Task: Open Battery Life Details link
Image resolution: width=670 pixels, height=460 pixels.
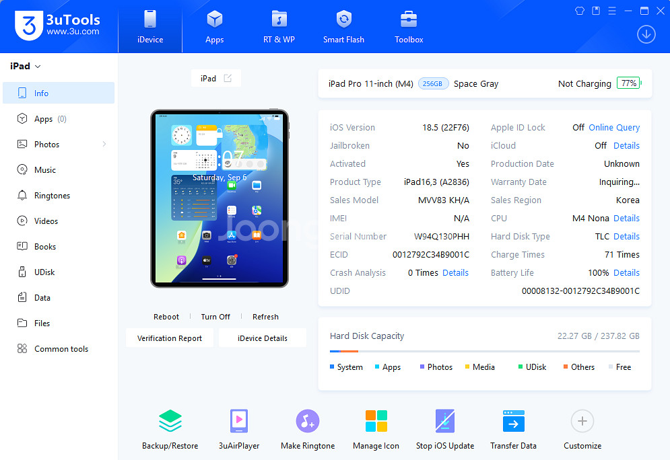Action: [626, 272]
